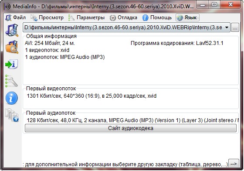
Task: Click the documents and globe website icon
Action: coord(12,115)
